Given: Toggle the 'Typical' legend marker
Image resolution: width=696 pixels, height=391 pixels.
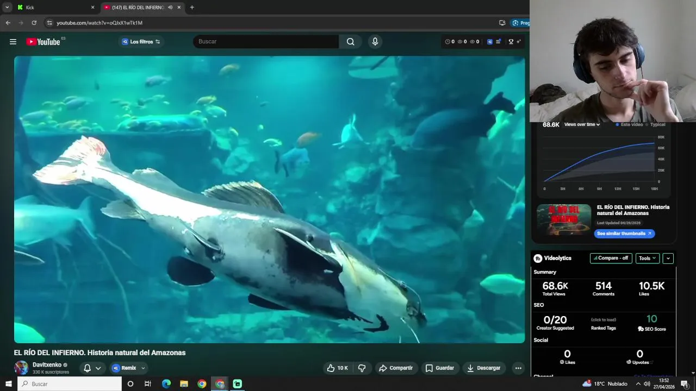Looking at the screenshot, I should pos(647,125).
